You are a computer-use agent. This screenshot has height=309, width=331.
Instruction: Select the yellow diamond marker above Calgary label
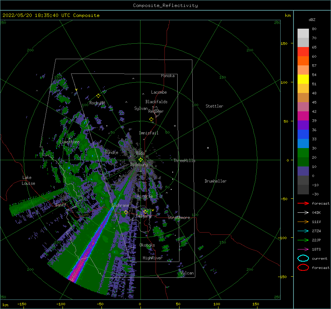[x=145, y=212]
